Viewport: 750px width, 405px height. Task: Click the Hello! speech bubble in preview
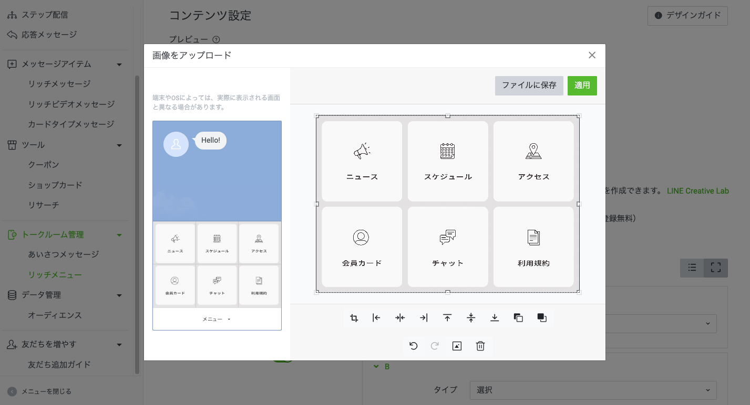[x=211, y=141]
